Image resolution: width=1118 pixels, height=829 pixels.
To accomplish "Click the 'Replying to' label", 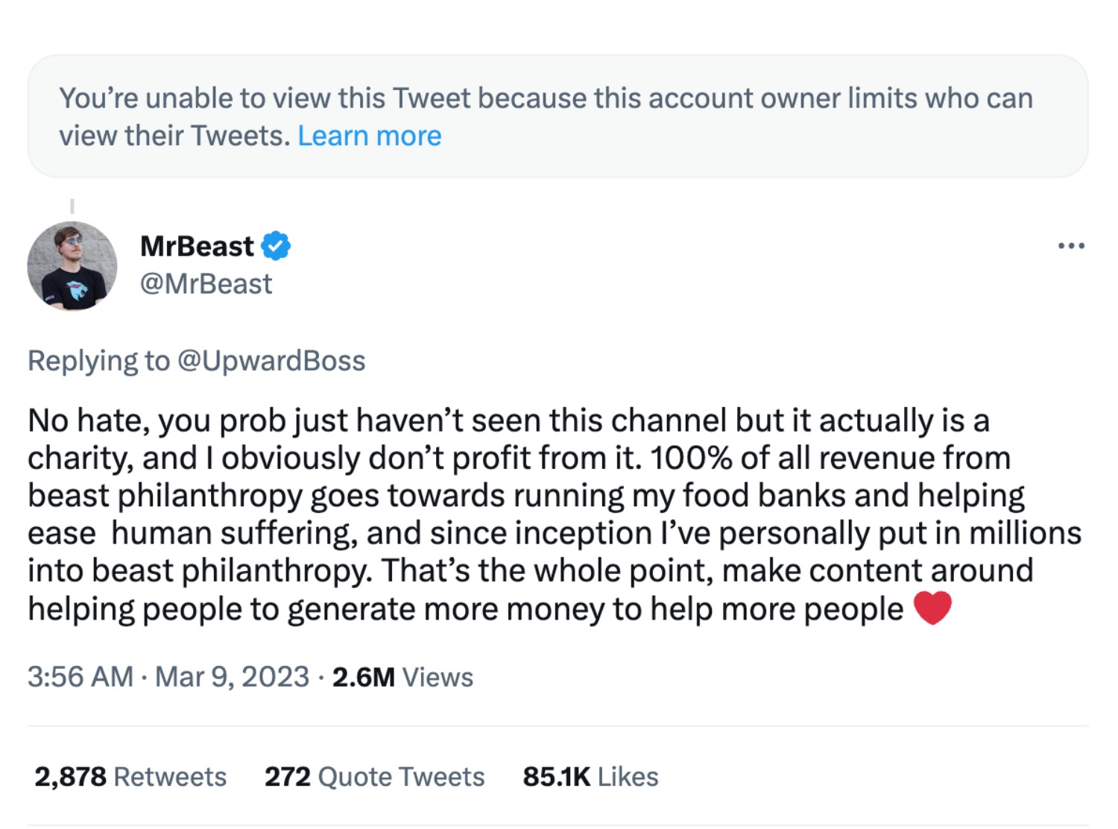I will 97,360.
